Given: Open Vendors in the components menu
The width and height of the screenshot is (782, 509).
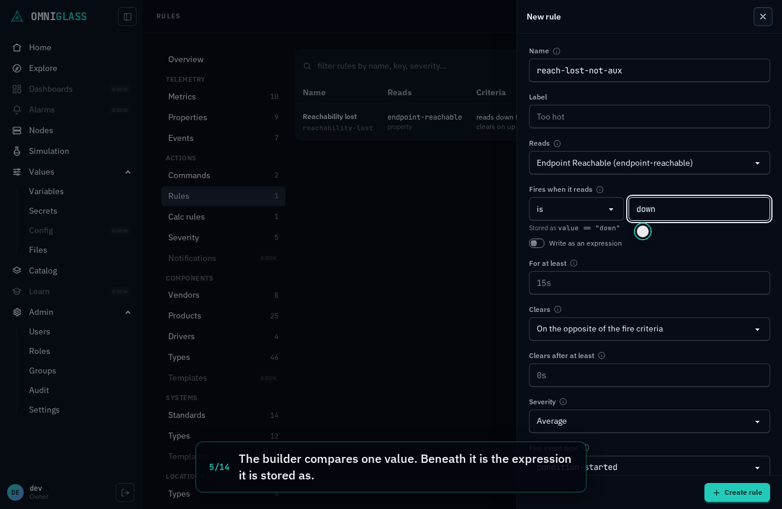Looking at the screenshot, I should pos(223,295).
